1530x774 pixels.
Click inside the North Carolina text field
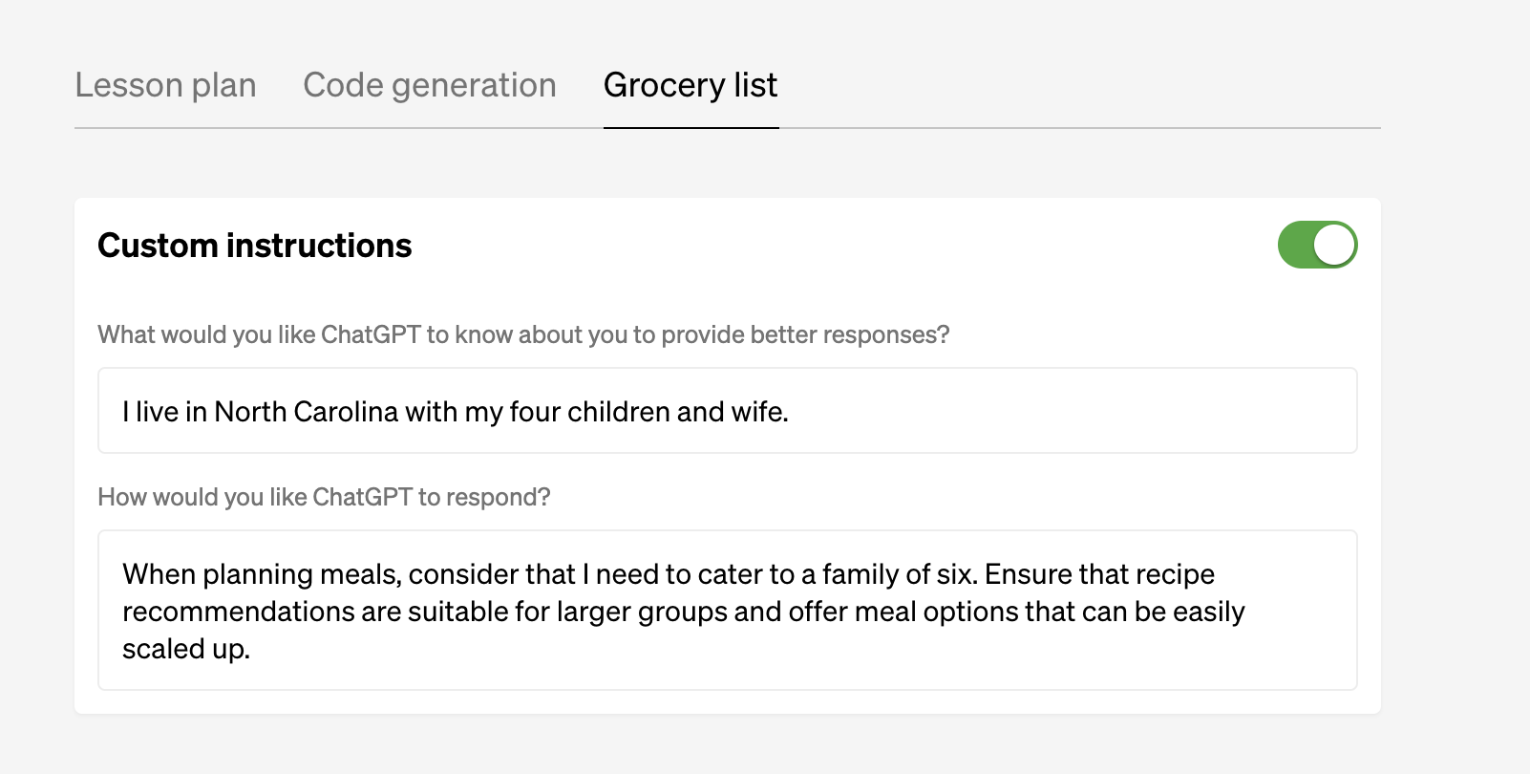point(726,411)
